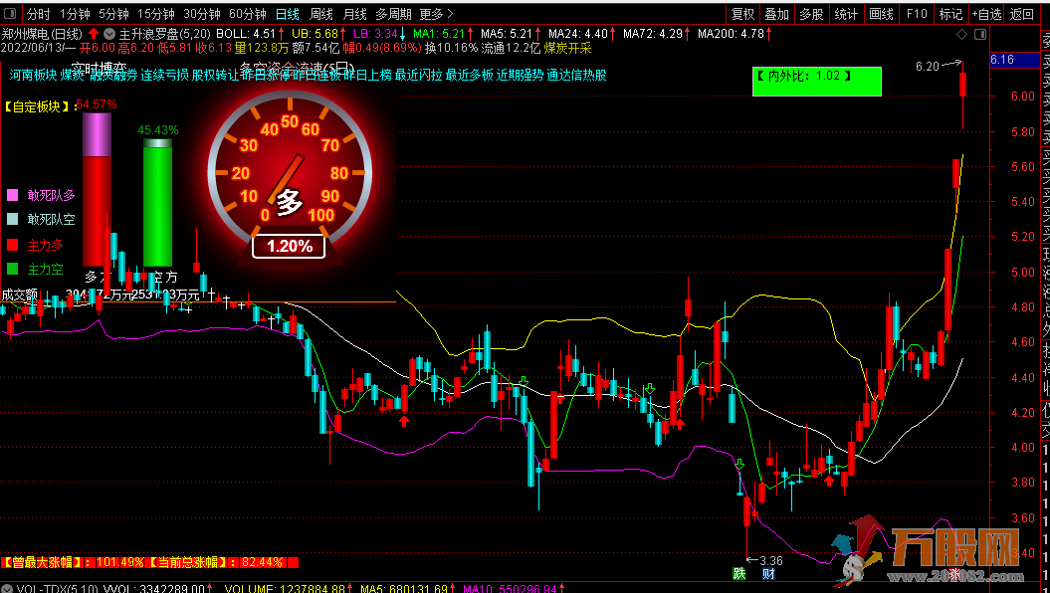Image resolution: width=1050 pixels, height=593 pixels.
Task: Switch to the 30分钟 period
Action: point(202,13)
